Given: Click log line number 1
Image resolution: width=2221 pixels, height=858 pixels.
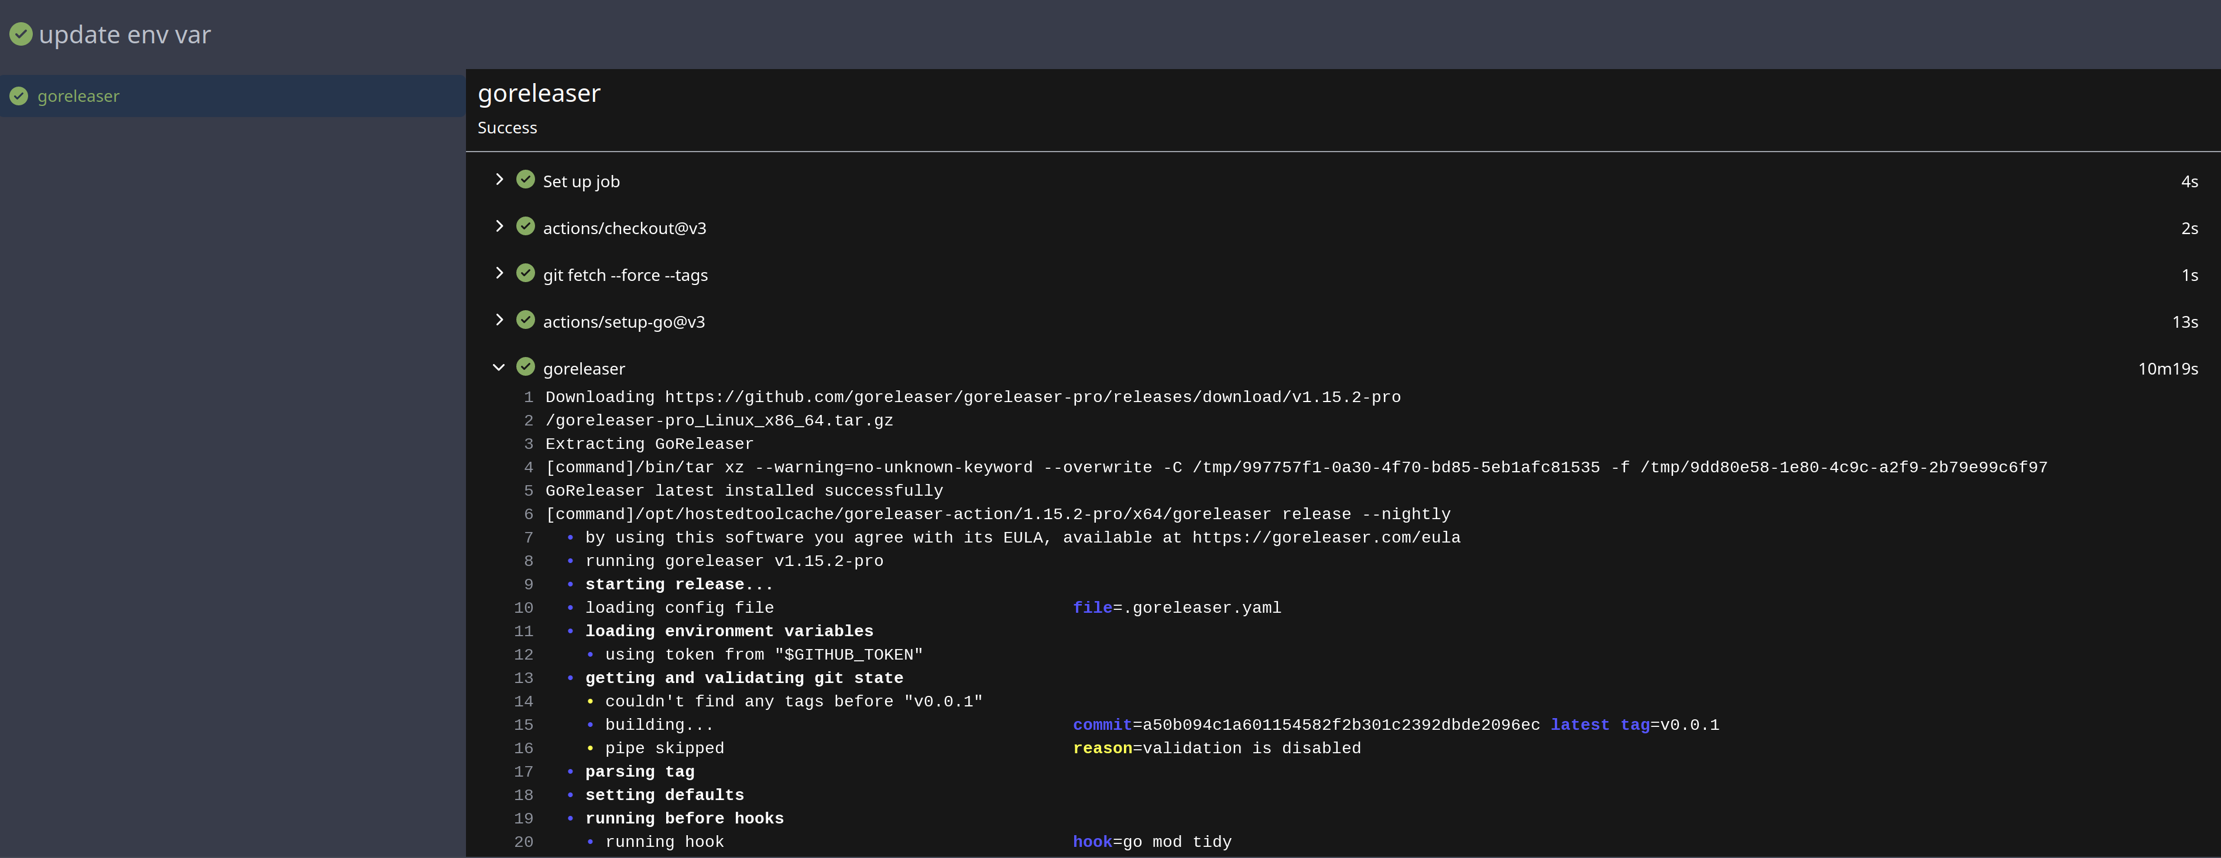Looking at the screenshot, I should tap(529, 397).
